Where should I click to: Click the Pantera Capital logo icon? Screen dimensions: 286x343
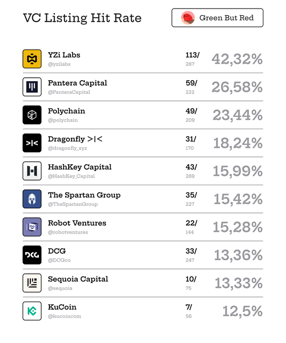click(x=32, y=87)
